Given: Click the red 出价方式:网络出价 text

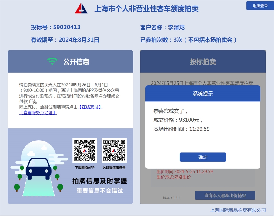Looking at the screenshot, I should 174,177.
